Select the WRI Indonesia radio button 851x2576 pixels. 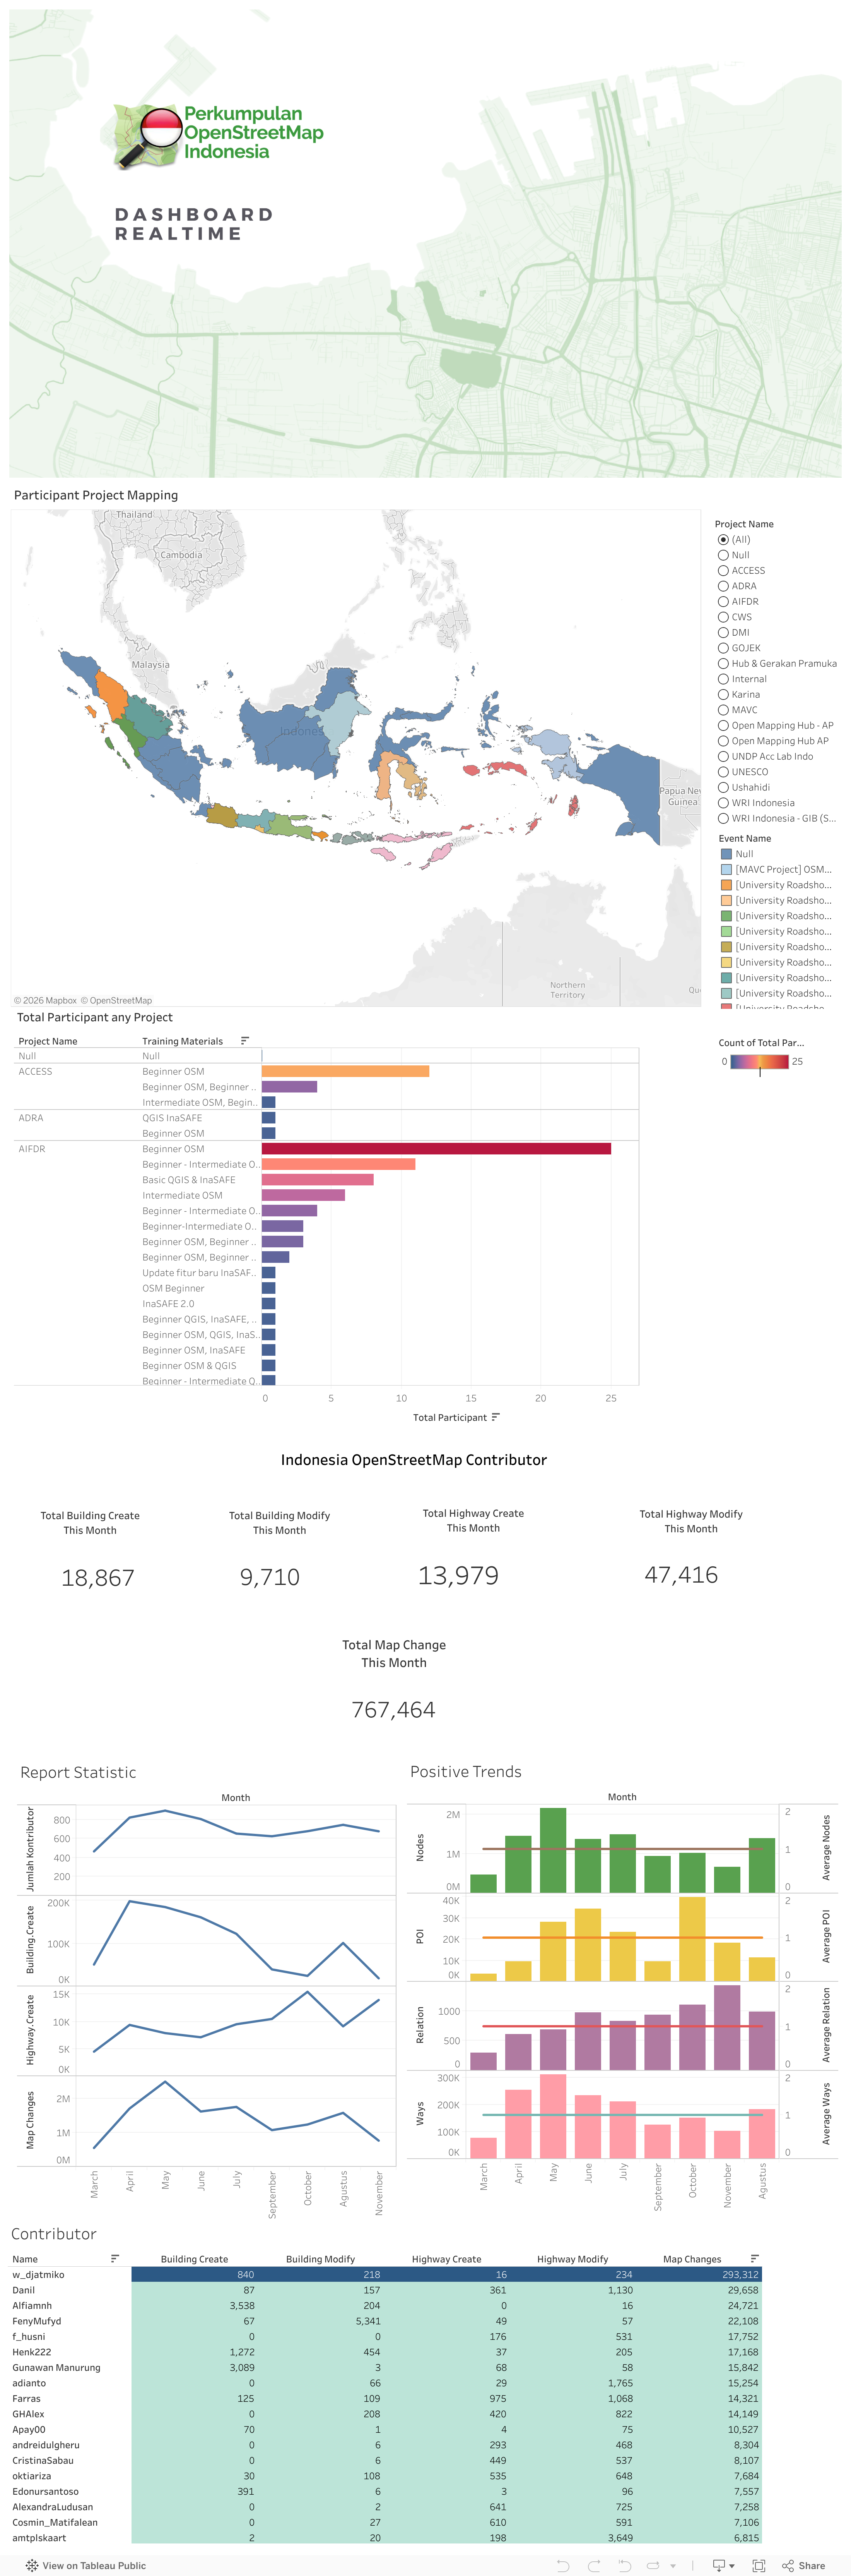[x=723, y=803]
